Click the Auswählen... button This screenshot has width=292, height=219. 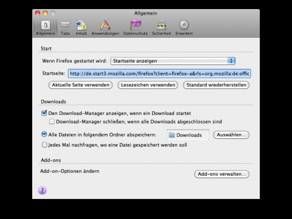click(x=231, y=135)
